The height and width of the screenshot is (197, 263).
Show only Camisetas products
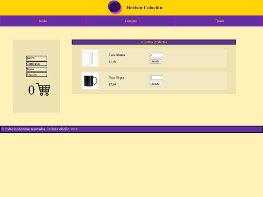pyautogui.click(x=37, y=64)
